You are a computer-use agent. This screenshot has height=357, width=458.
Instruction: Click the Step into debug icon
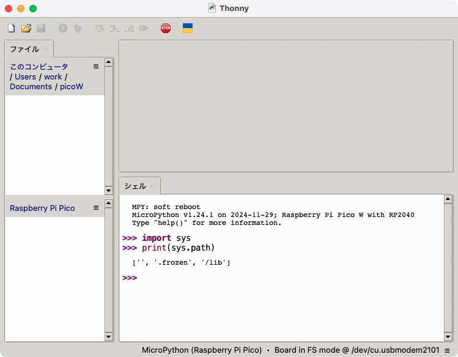click(114, 28)
